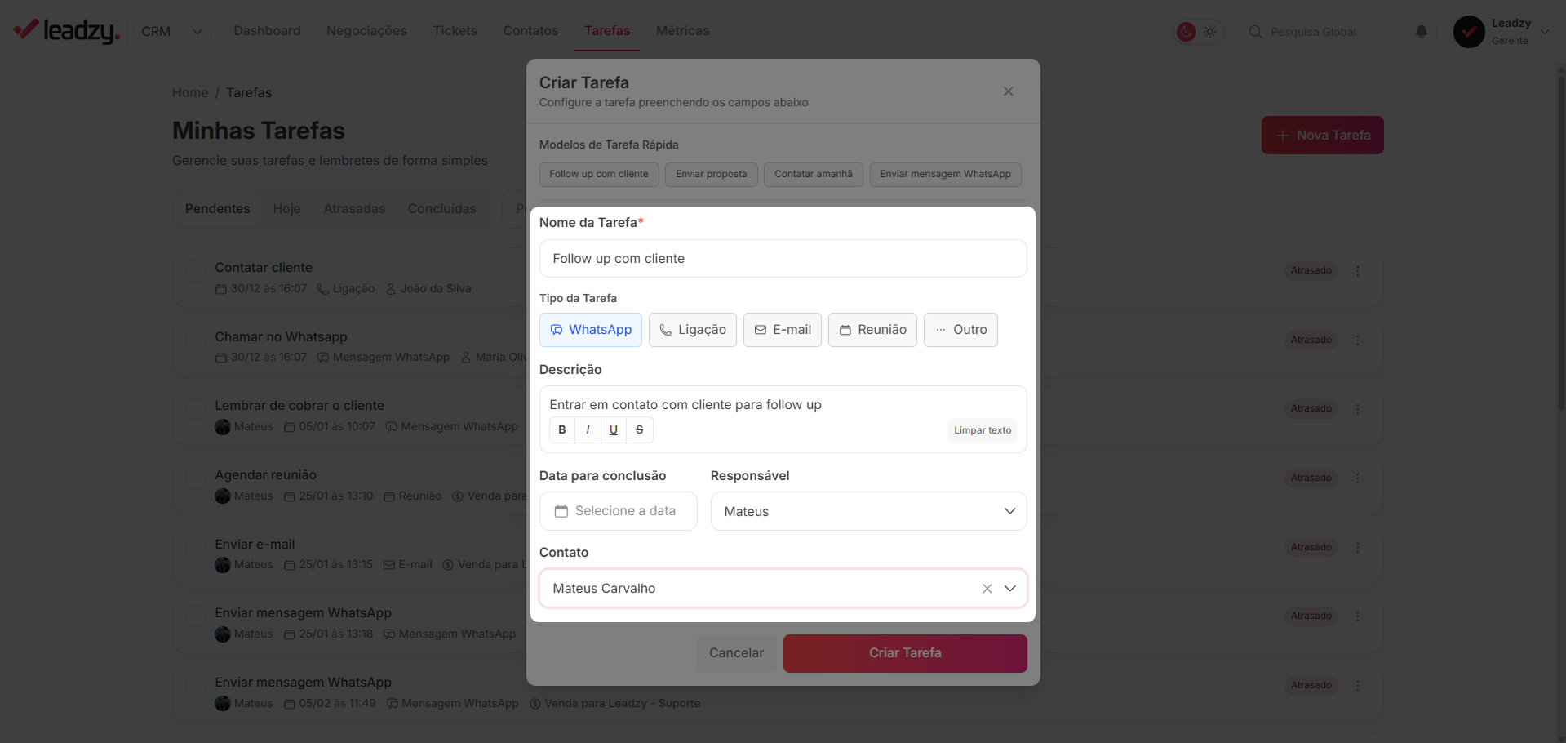Viewport: 1566px width, 743px height.
Task: Click the Contatar cliente task title
Action: (264, 268)
